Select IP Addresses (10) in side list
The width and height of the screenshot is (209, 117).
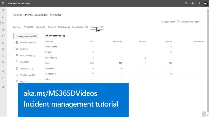[x=27, y=75]
